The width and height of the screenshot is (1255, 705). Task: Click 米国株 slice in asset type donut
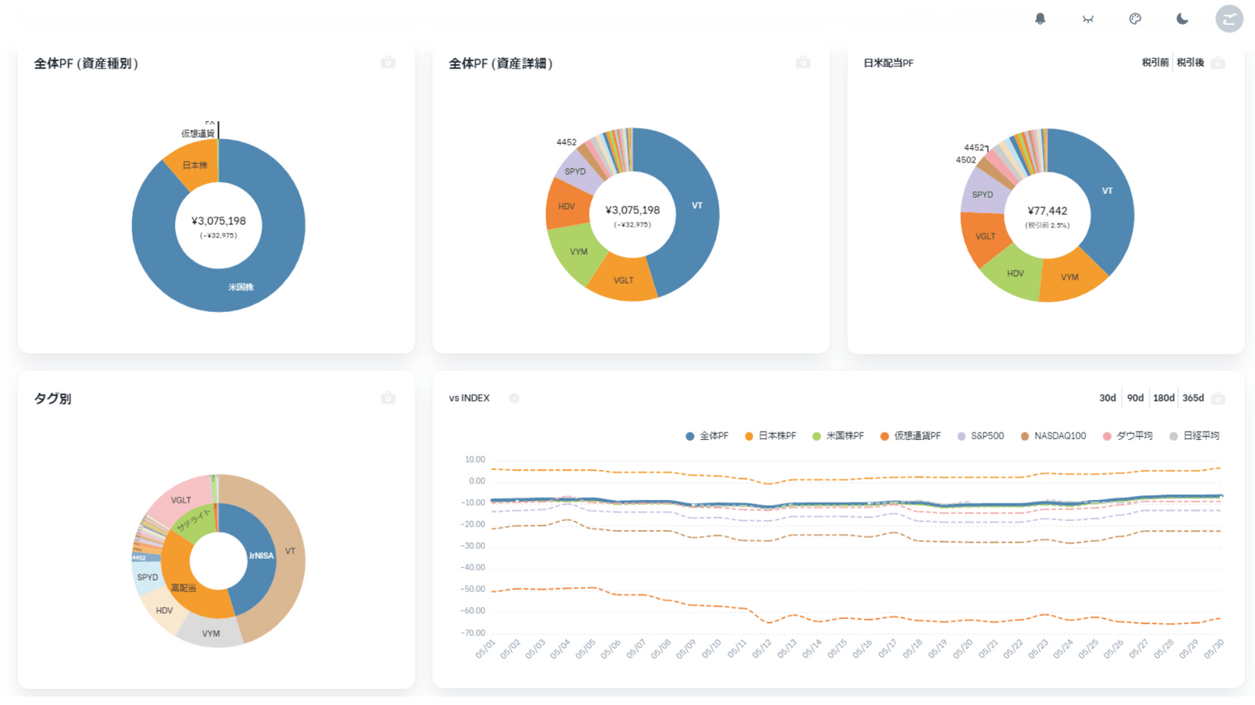pyautogui.click(x=241, y=287)
